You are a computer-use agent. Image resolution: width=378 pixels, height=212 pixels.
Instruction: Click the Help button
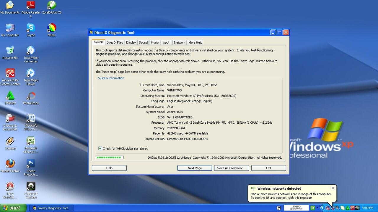pos(109,168)
